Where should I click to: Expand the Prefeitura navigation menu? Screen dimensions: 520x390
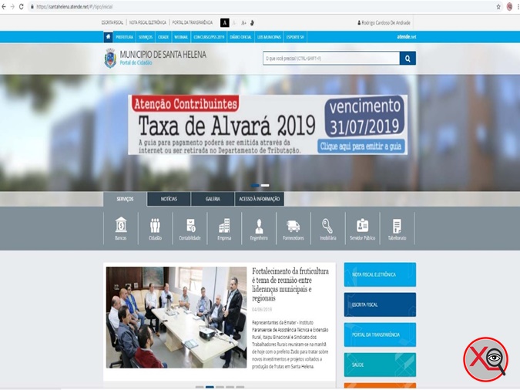point(124,37)
